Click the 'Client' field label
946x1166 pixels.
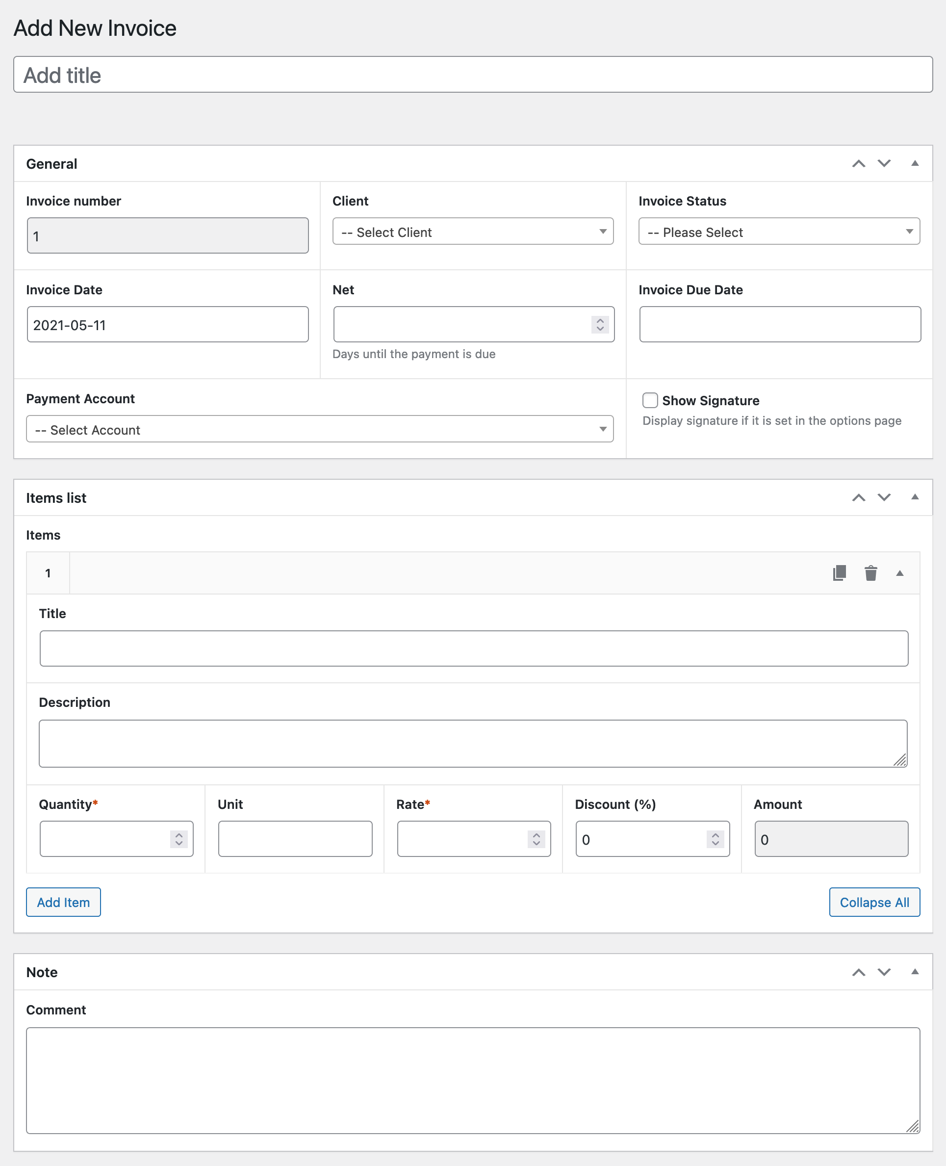tap(350, 201)
